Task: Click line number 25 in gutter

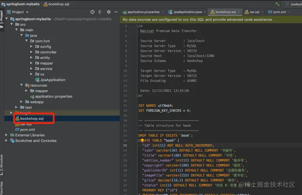Action: click(125, 146)
